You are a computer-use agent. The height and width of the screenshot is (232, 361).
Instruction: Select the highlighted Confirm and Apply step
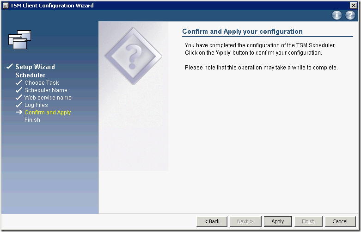coord(48,113)
